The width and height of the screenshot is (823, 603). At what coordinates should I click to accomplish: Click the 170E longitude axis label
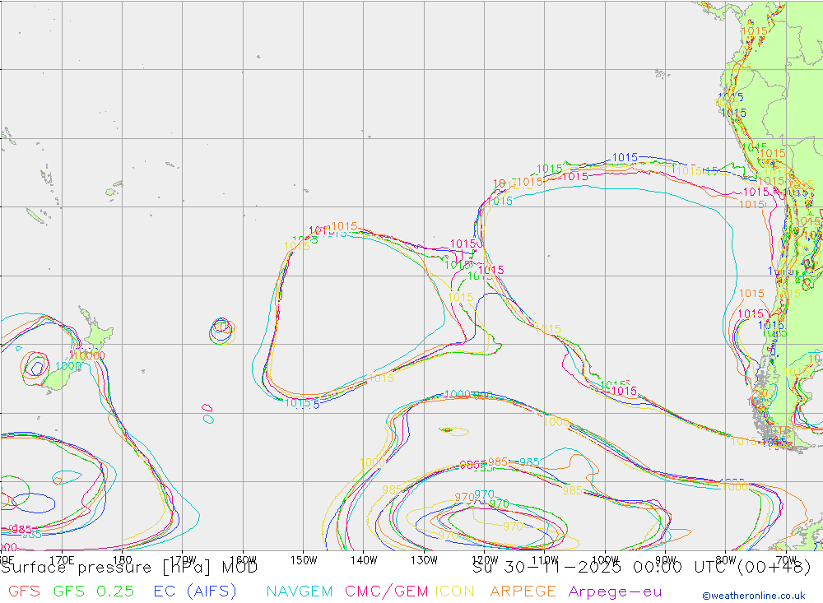click(x=62, y=560)
